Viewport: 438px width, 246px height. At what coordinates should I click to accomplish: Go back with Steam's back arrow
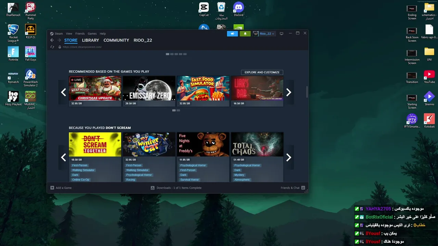[52, 40]
